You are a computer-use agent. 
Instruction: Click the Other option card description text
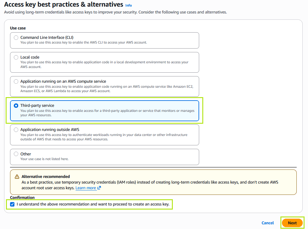45,159
